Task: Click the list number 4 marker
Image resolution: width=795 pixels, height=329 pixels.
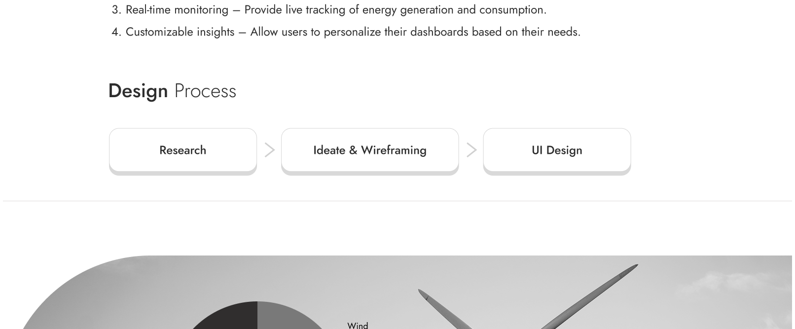Action: pos(116,32)
